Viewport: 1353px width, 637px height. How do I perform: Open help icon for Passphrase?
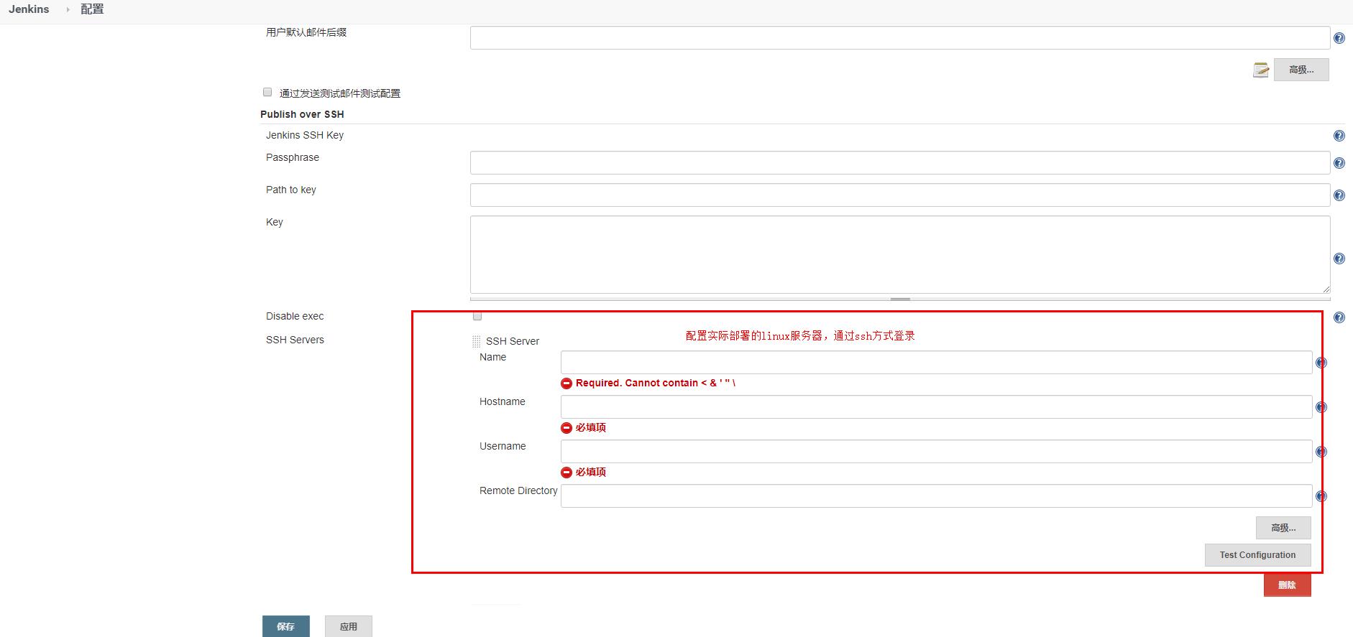tap(1339, 163)
